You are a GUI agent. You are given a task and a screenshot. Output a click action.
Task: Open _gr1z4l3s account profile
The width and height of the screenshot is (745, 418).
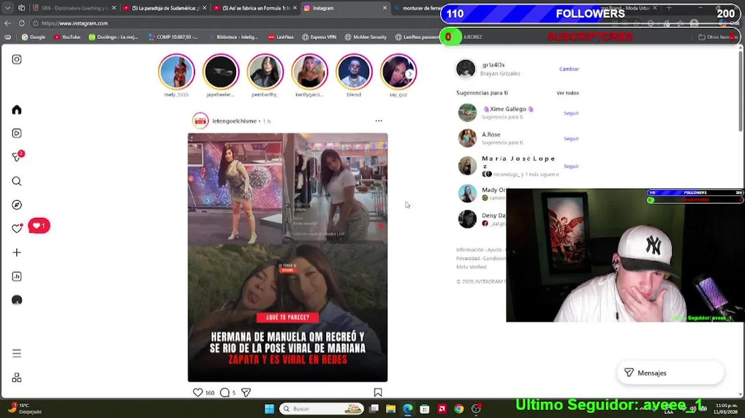tap(493, 65)
